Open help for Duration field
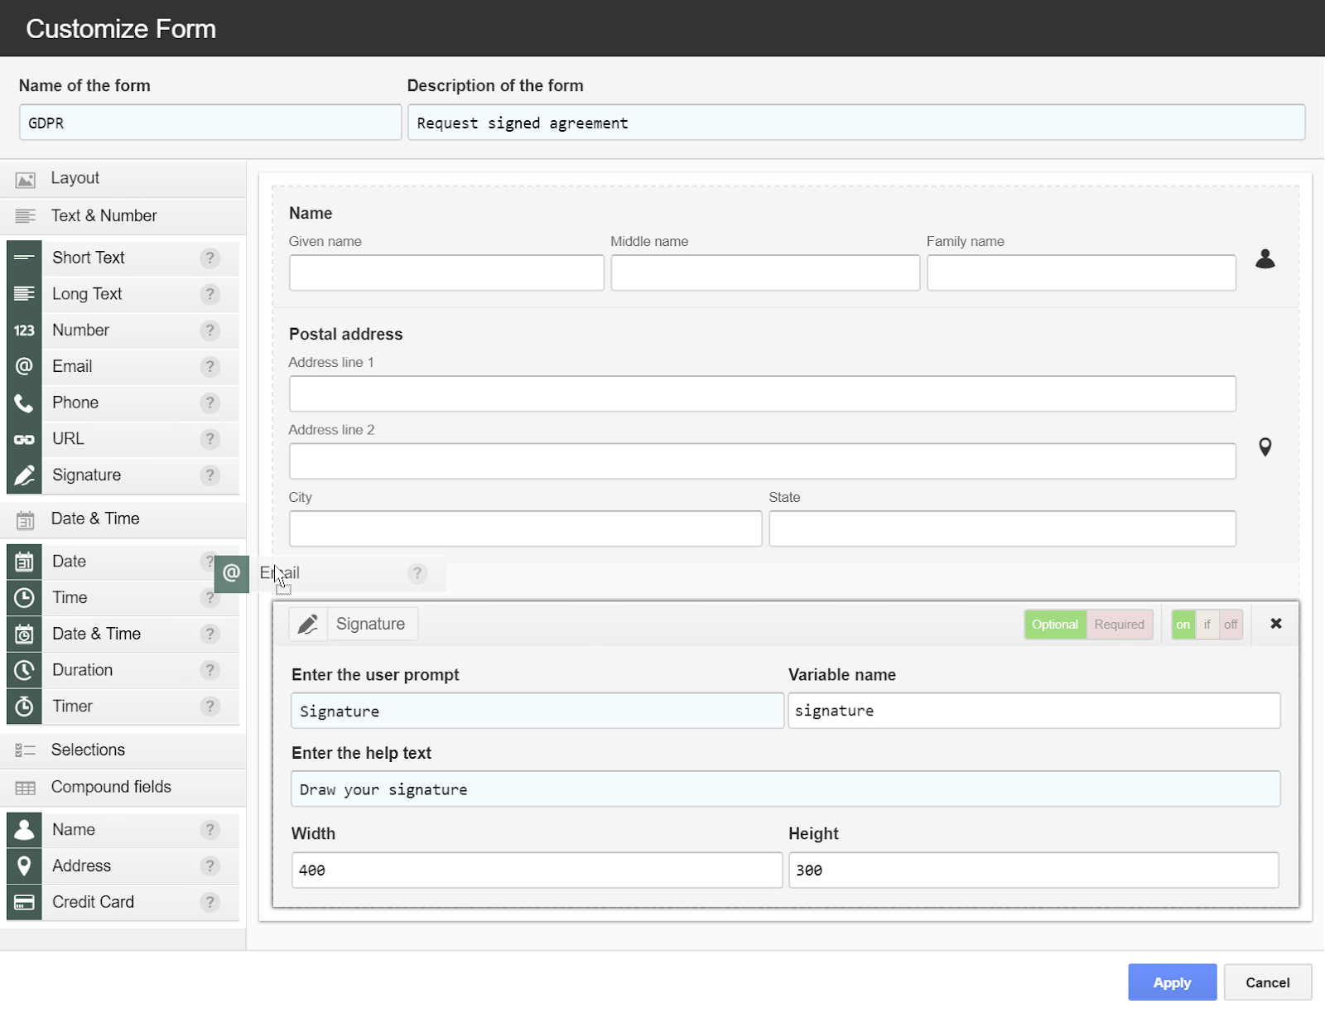The width and height of the screenshot is (1325, 1013). 210,670
